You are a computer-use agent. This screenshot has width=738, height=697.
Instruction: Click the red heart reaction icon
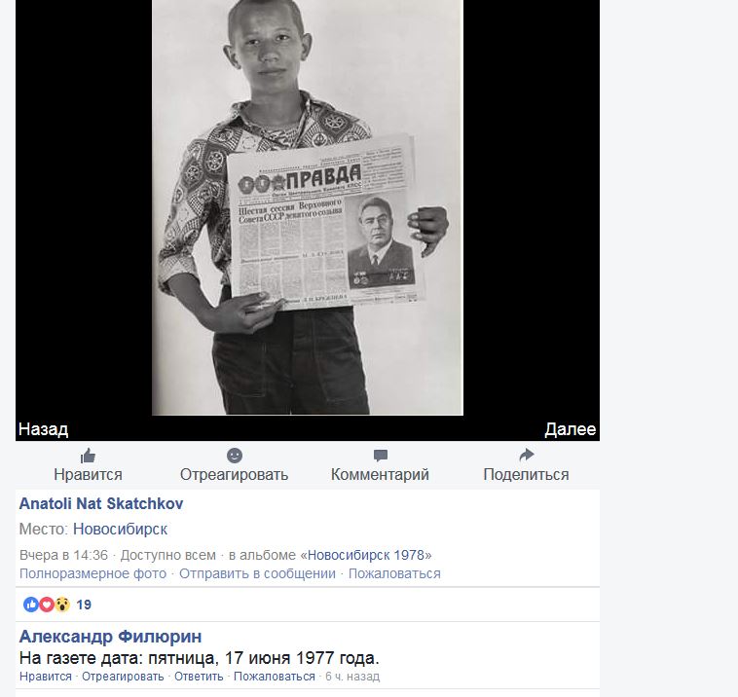point(46,605)
